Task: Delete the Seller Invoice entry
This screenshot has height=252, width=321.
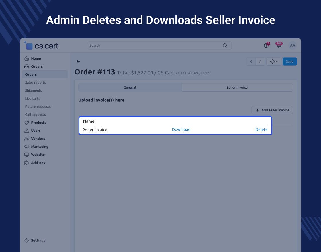Action: point(261,129)
